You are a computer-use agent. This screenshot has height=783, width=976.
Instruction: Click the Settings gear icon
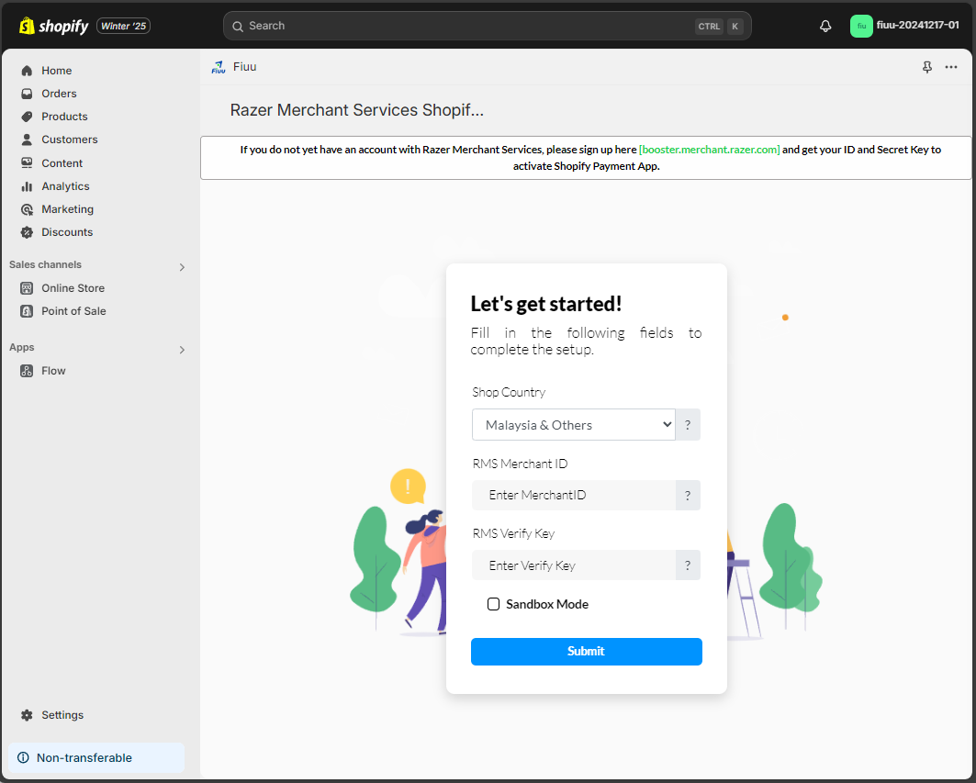pos(27,715)
